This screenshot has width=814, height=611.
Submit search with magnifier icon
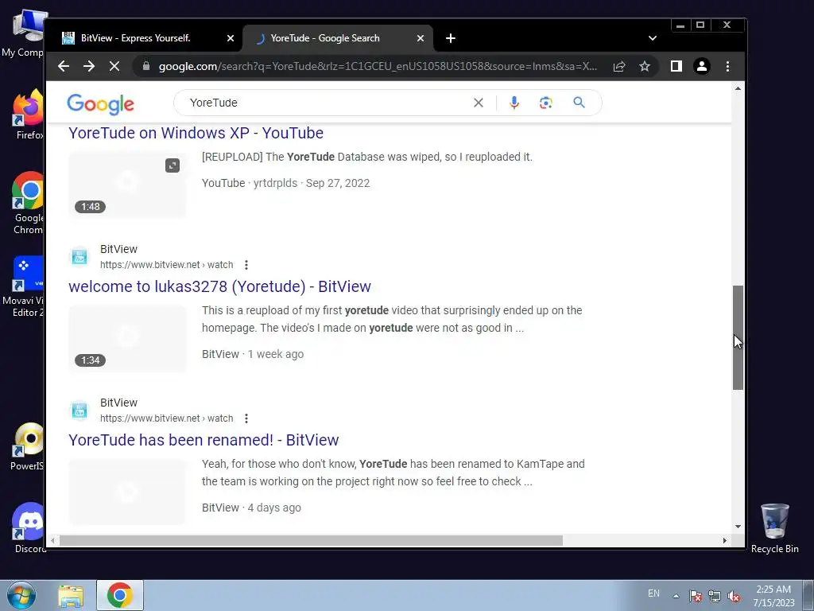579,103
